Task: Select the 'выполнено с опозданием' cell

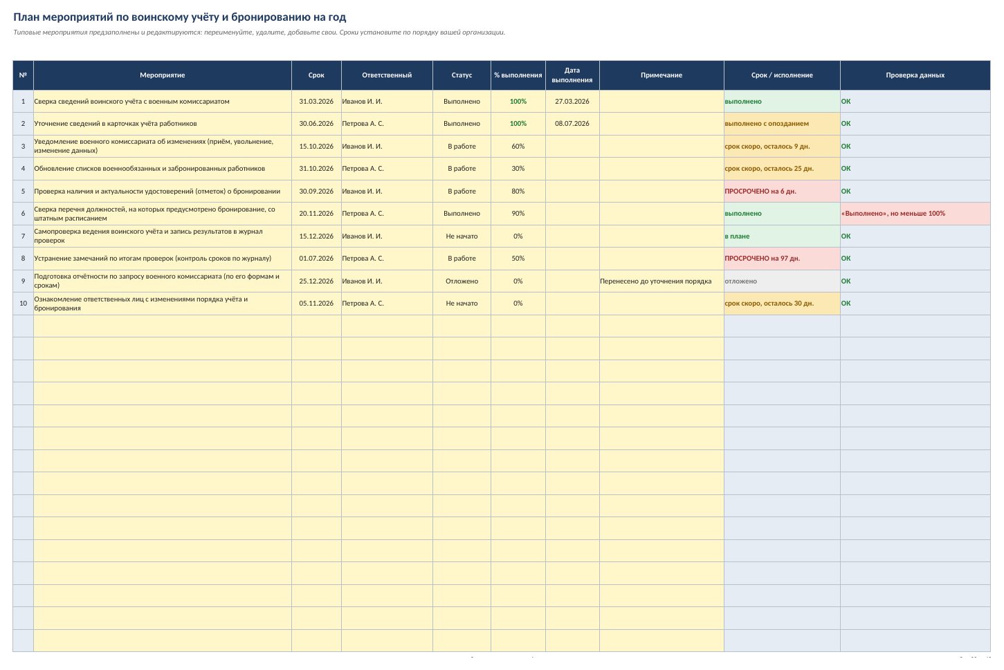Action: coord(782,124)
